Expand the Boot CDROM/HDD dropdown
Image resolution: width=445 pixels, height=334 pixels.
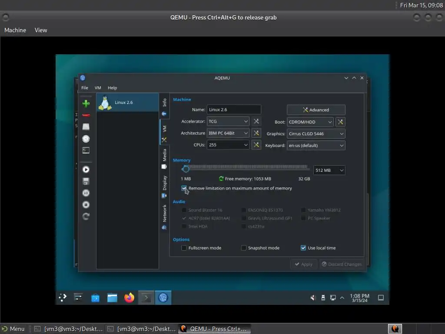coord(310,122)
